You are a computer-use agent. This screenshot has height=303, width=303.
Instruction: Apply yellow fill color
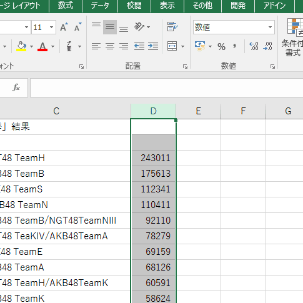click(21, 46)
